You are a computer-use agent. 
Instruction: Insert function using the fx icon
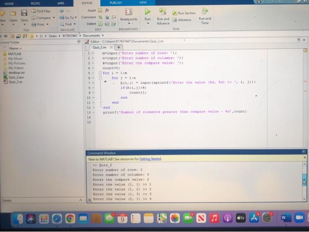click(107, 10)
